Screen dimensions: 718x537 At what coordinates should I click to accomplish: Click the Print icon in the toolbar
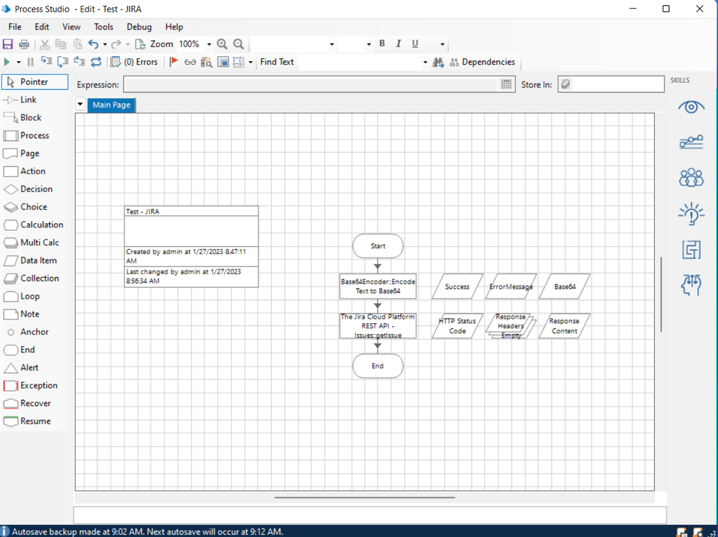[x=24, y=45]
